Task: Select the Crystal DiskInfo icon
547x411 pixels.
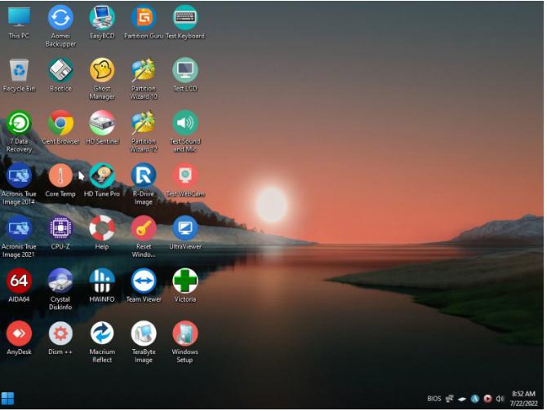Action: pos(60,281)
